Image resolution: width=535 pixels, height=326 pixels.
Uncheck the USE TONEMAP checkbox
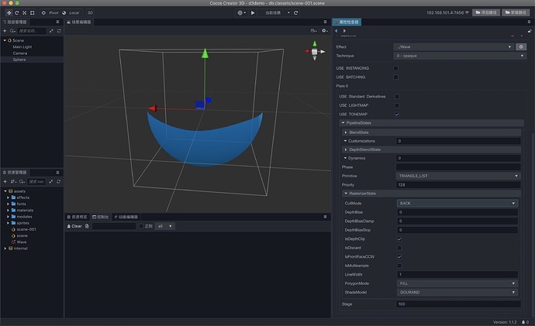click(396, 114)
